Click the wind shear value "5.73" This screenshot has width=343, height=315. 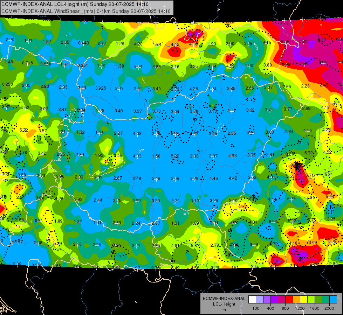tap(175, 89)
